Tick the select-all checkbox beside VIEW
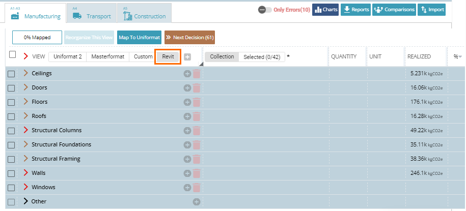This screenshot has height=211, width=466. pos(13,55)
